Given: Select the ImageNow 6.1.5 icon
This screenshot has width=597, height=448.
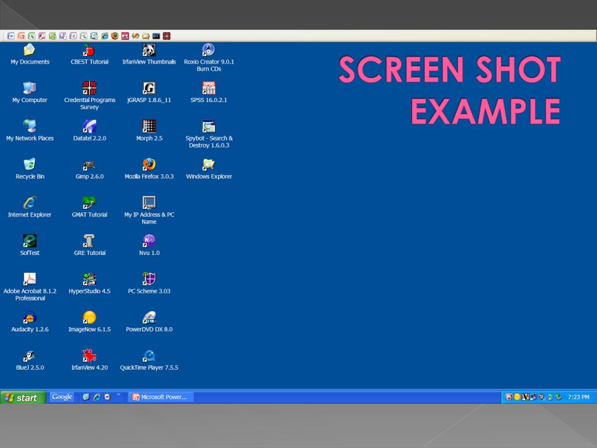Looking at the screenshot, I should pyautogui.click(x=89, y=322).
